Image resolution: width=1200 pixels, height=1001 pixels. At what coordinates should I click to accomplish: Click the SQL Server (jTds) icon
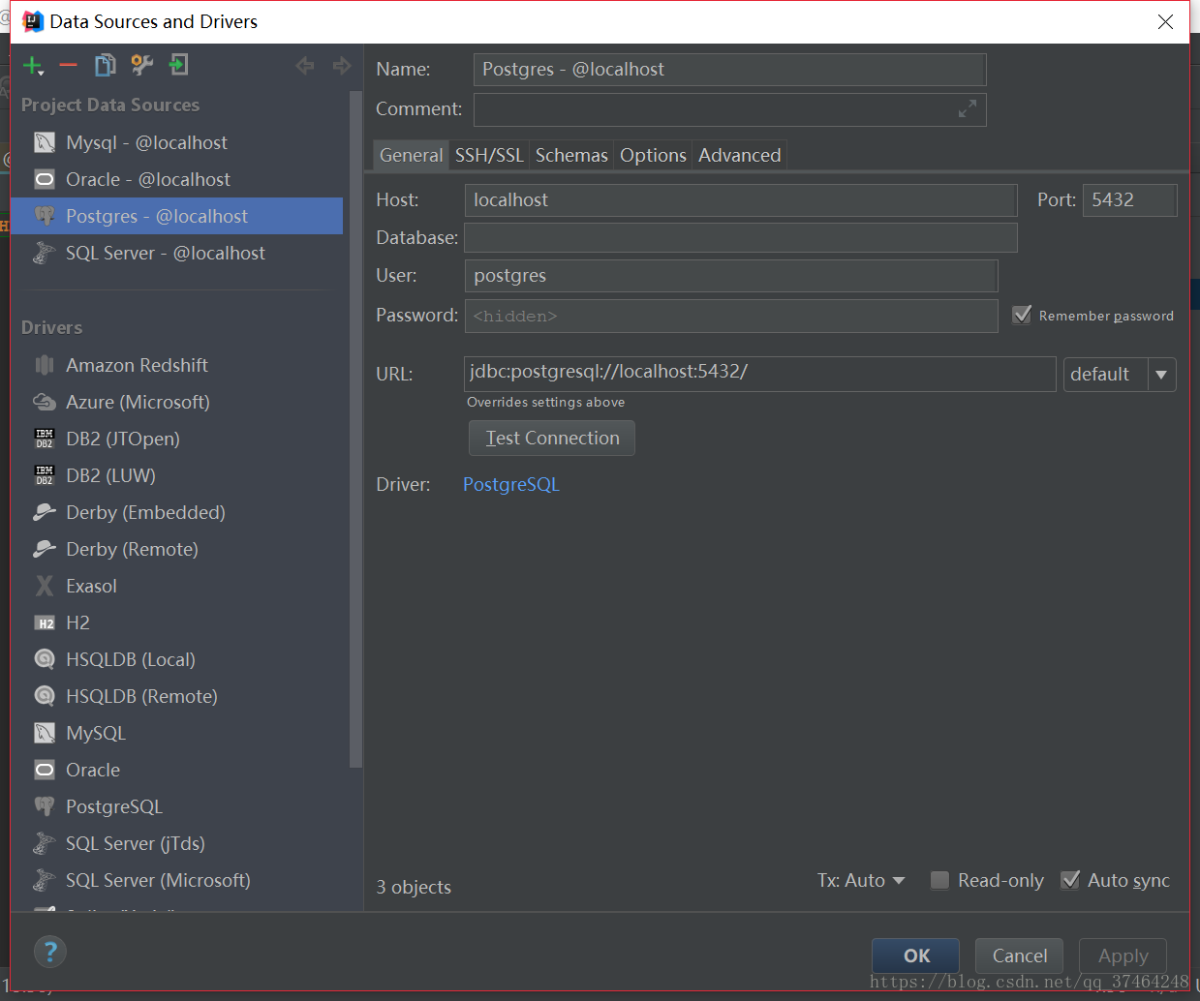45,843
